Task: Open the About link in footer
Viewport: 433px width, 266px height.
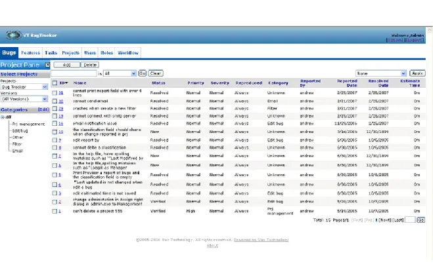Action: pos(212,246)
